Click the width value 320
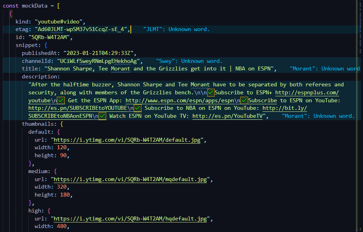The height and width of the screenshot is (232, 363). coord(62,187)
